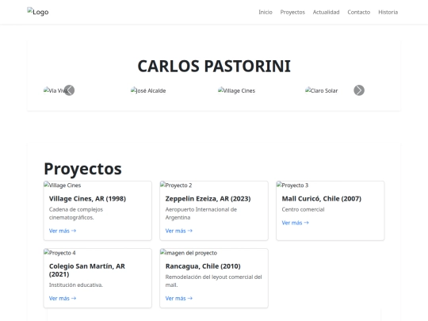
Task: Ver más link for Village Cines
Action: 63,231
